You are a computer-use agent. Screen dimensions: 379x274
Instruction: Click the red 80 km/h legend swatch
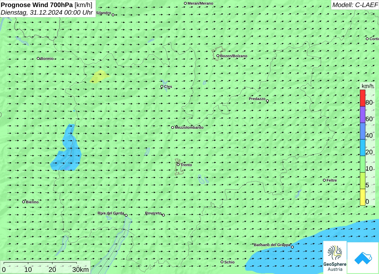click(362, 98)
